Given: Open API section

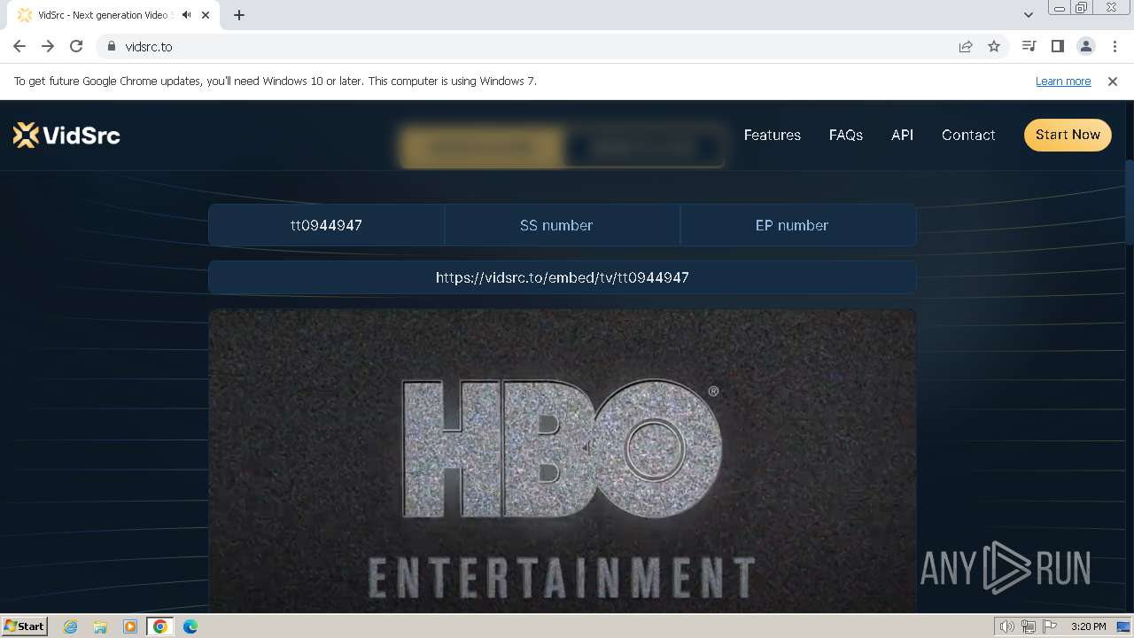Looking at the screenshot, I should [x=902, y=135].
